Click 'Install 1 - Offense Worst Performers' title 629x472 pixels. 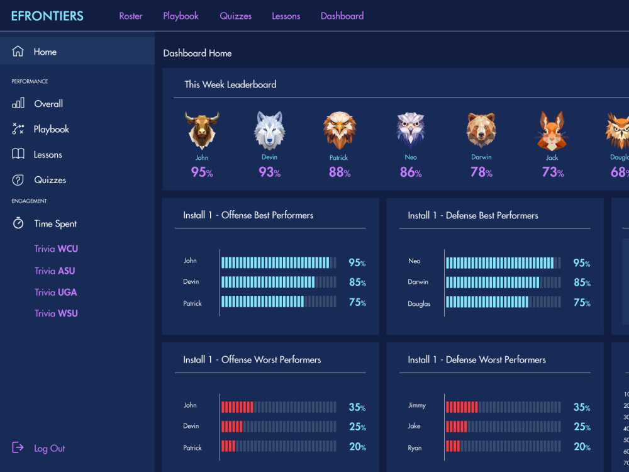(x=252, y=359)
